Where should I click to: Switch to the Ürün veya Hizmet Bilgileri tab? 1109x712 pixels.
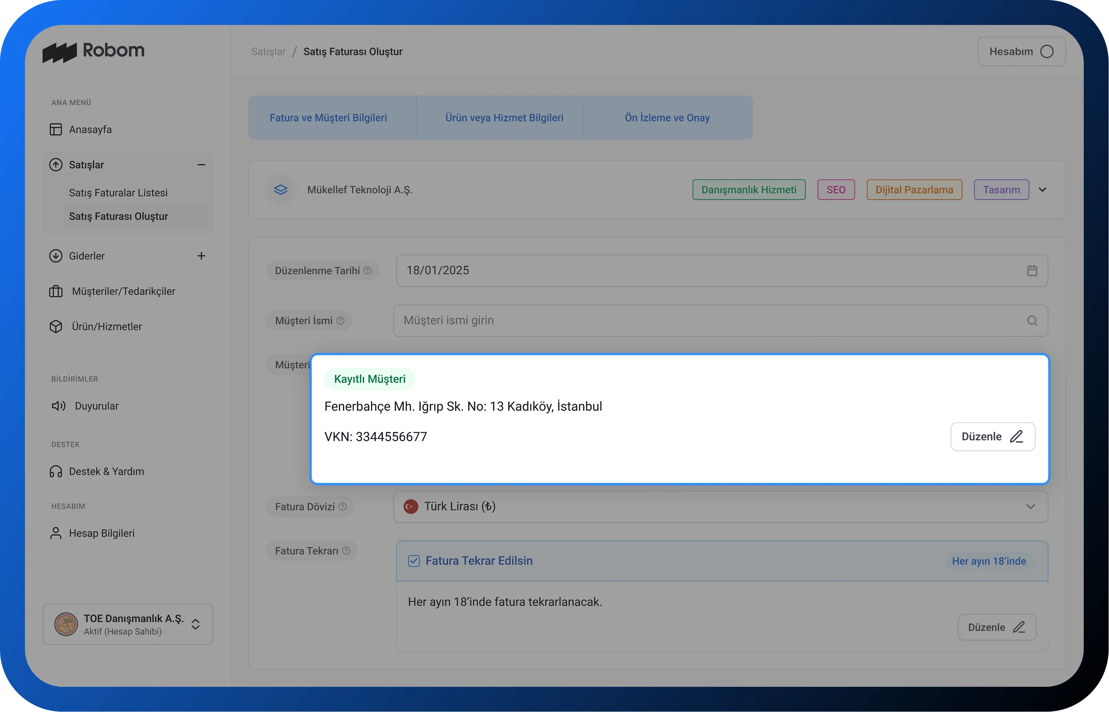504,118
